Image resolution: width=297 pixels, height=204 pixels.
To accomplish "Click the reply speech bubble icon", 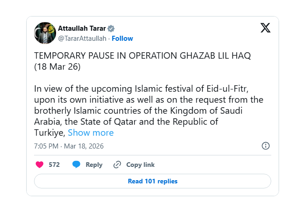I will [x=76, y=165].
